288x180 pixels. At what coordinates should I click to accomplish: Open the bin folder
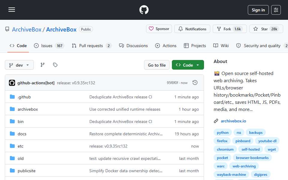pos(21,121)
